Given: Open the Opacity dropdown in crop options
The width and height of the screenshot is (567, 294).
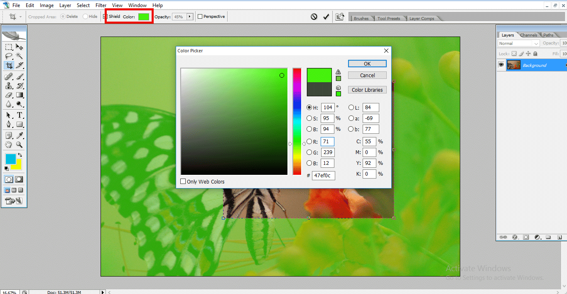Looking at the screenshot, I should (x=190, y=16).
